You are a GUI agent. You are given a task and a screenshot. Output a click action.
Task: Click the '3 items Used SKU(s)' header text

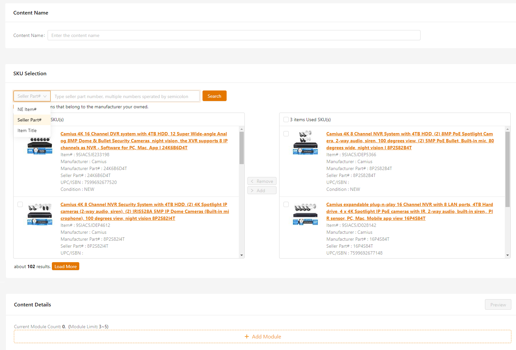[x=310, y=120]
